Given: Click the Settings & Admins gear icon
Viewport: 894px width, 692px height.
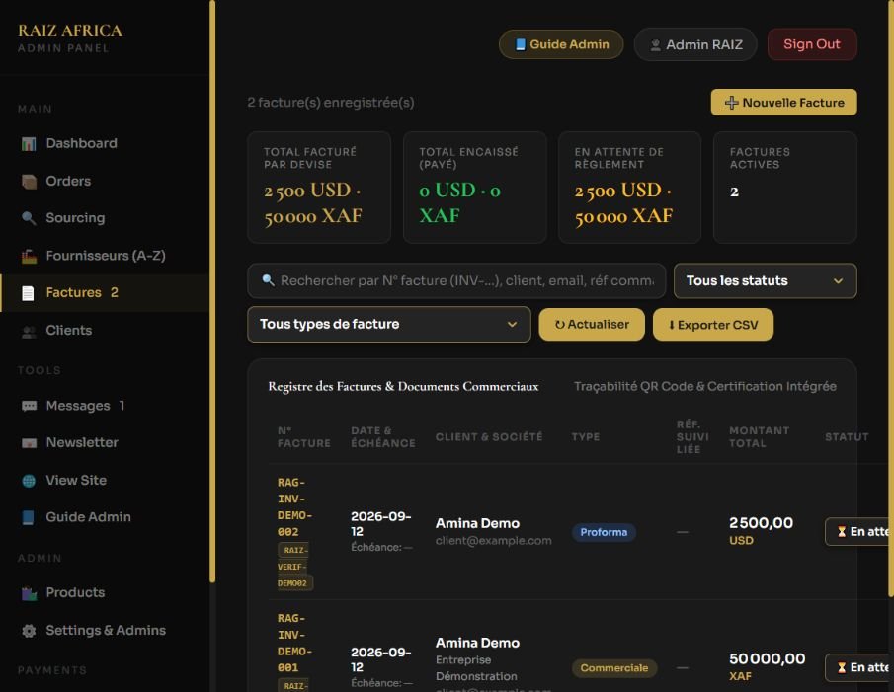Looking at the screenshot, I should [29, 631].
